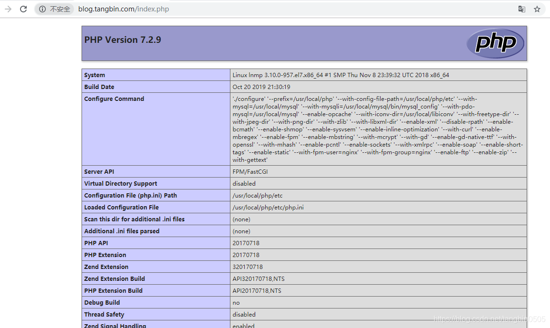Select API20170718,NTS value
The image size is (550, 328).
coord(257,290)
